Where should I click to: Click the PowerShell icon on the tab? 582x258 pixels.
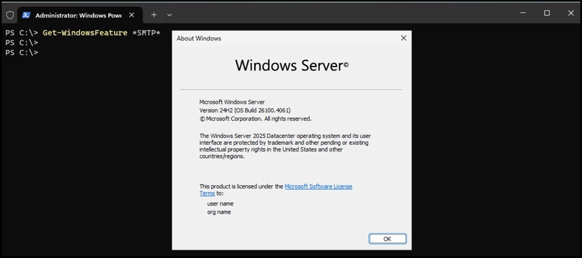coord(26,15)
